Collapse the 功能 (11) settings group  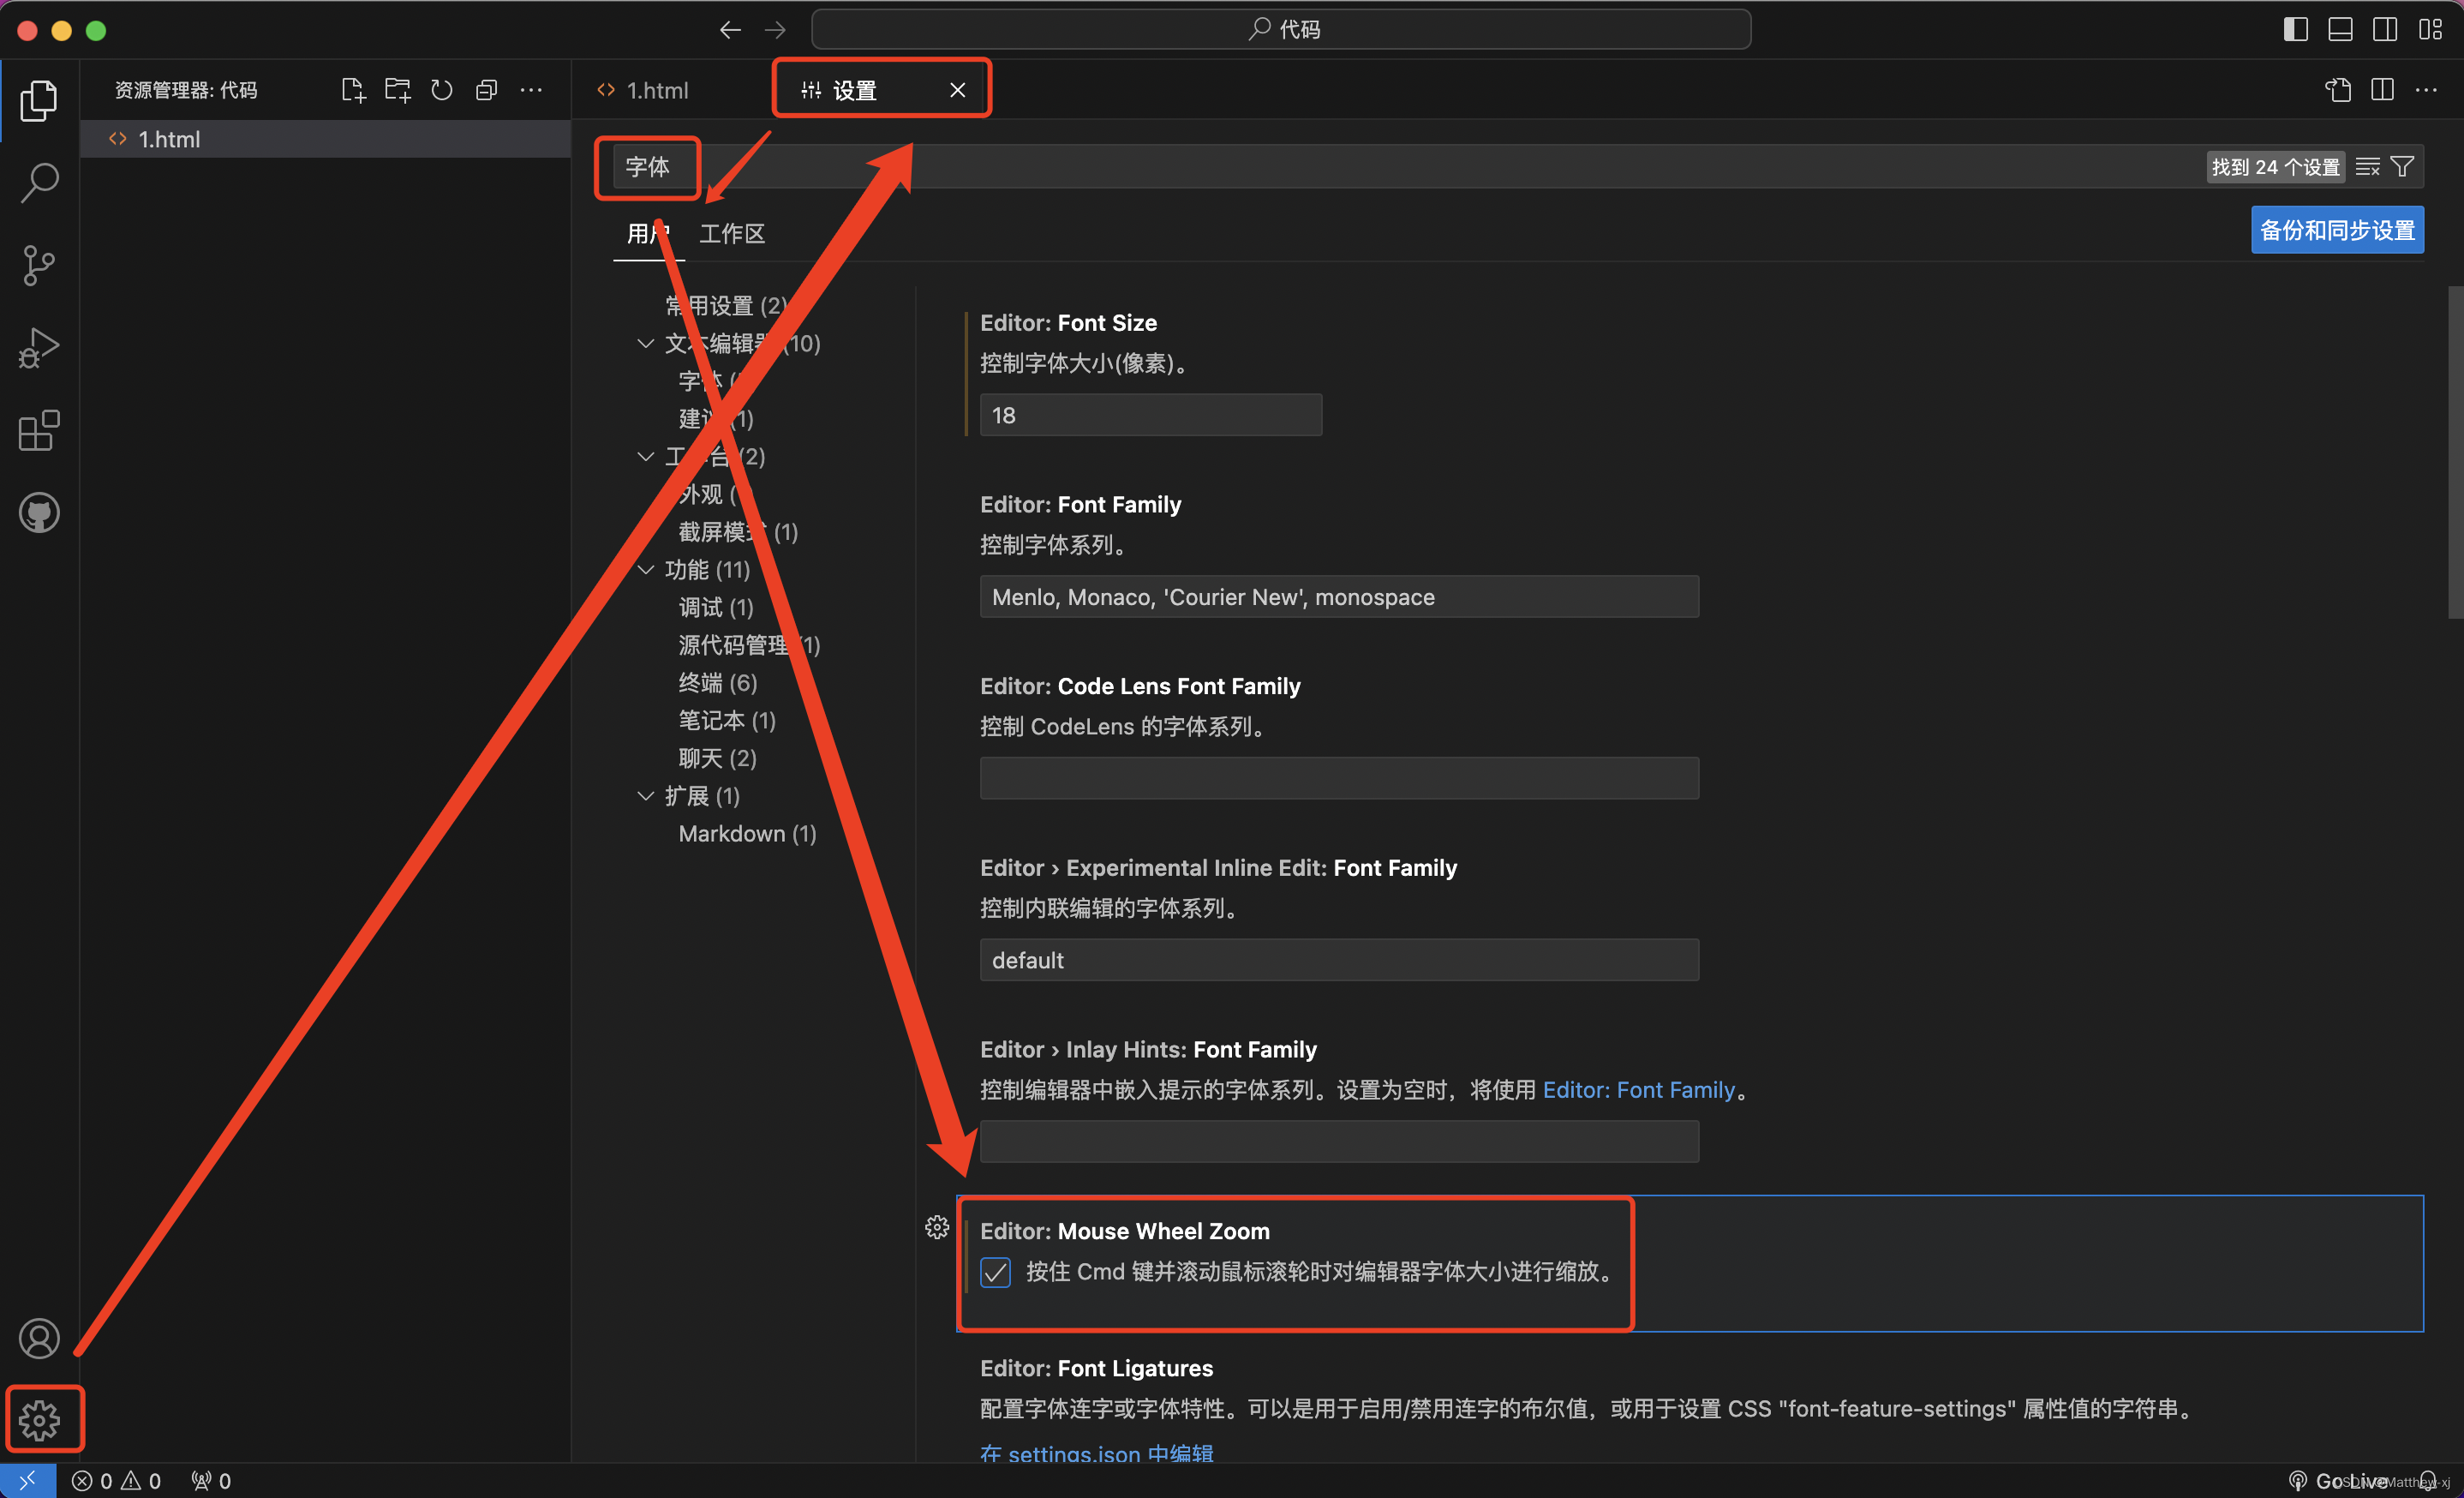click(x=646, y=570)
